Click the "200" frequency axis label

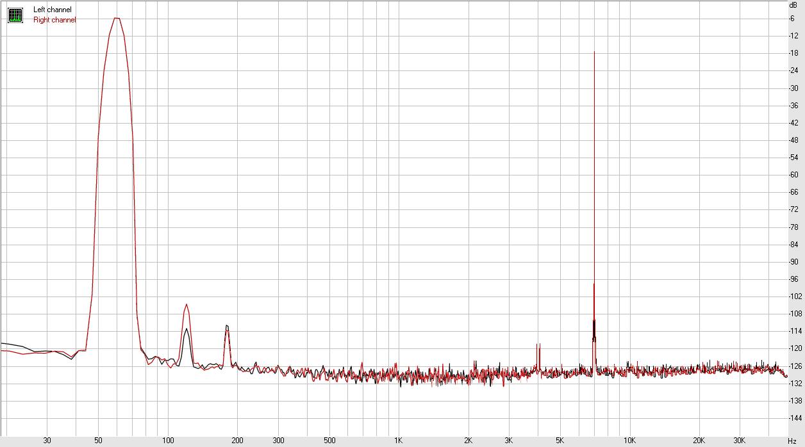(237, 441)
